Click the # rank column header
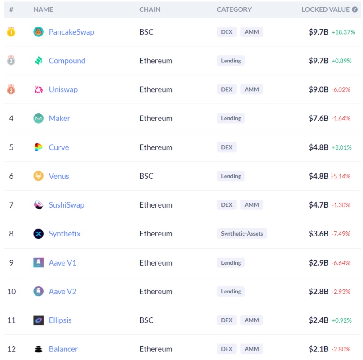Viewport: 363px width, 360px height. (x=11, y=9)
